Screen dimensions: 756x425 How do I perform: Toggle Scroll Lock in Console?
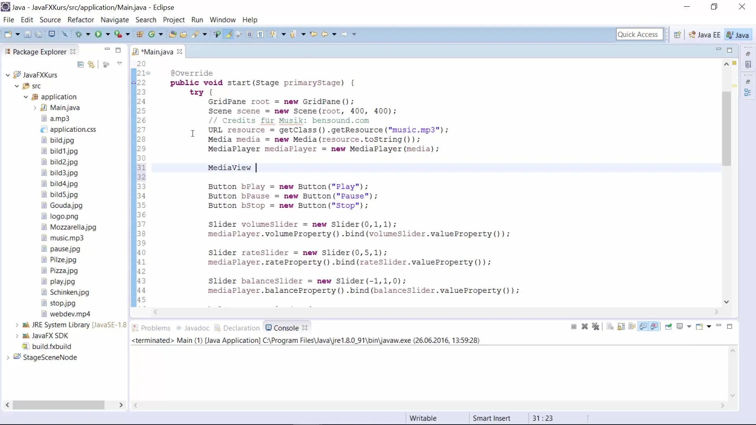click(x=621, y=327)
